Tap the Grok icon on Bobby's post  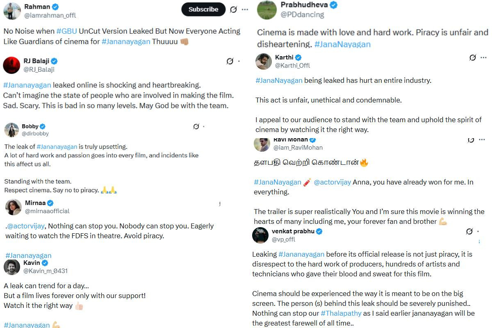[196, 127]
